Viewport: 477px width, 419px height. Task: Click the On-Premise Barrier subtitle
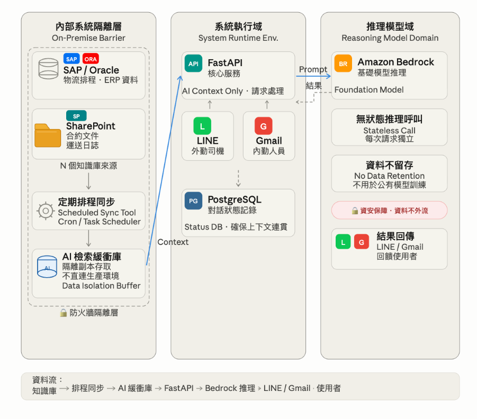click(88, 38)
